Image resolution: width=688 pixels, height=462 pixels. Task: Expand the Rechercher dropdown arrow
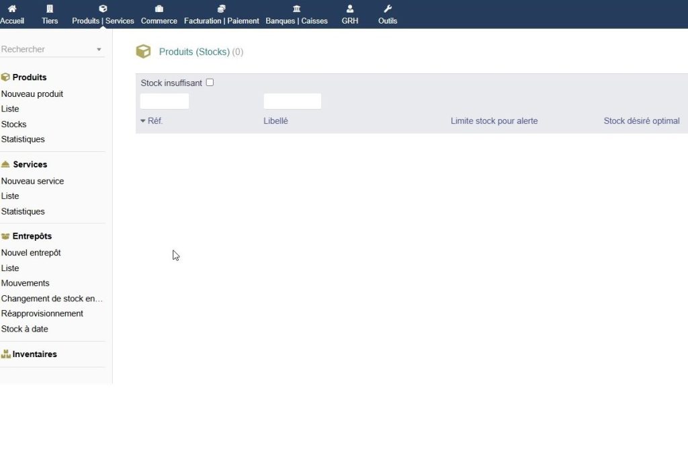(99, 50)
